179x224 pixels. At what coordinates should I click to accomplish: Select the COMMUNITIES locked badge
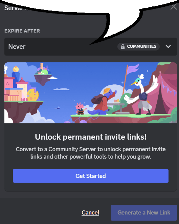138,46
